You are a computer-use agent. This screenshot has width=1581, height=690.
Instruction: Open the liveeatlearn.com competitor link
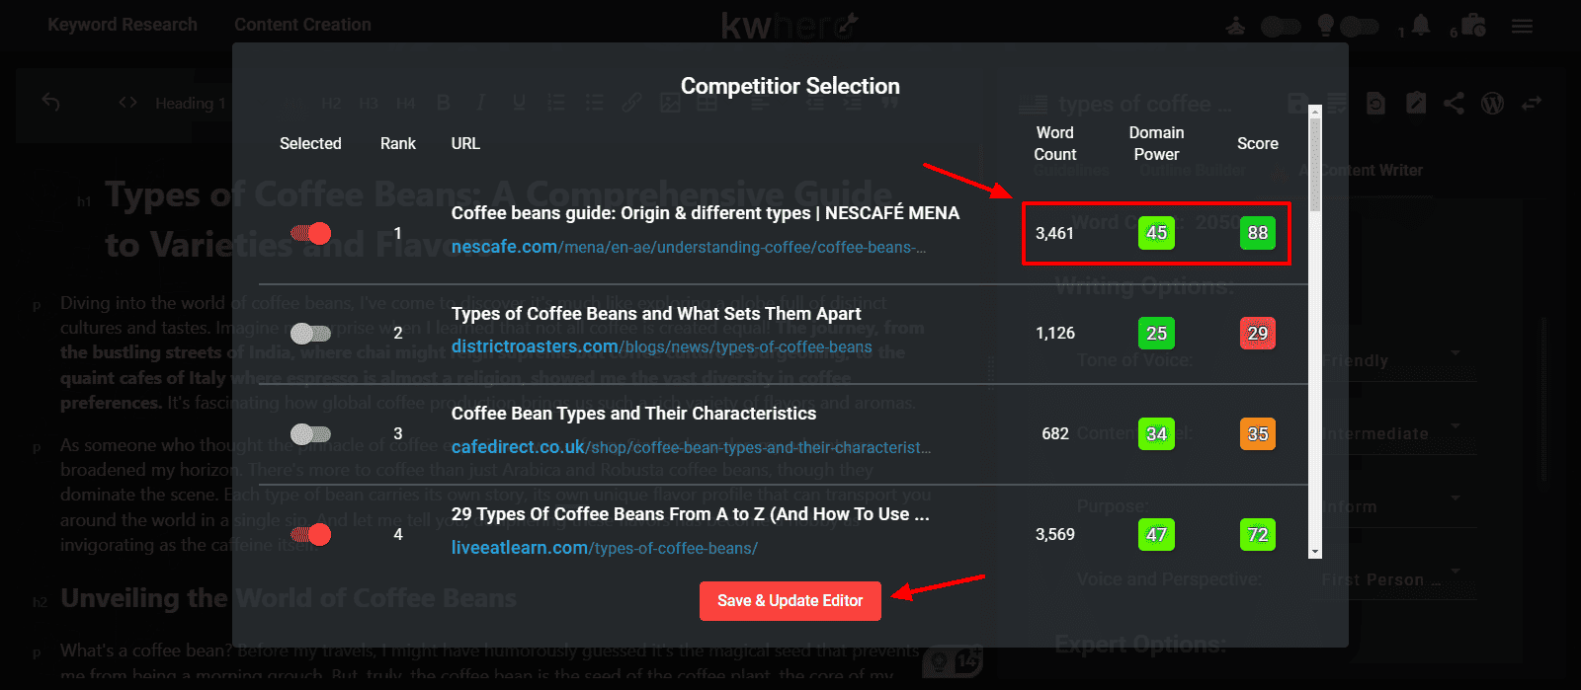click(604, 548)
